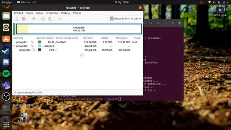
Task: Open the Pomoc menu
Action: pyautogui.click(x=77, y=13)
